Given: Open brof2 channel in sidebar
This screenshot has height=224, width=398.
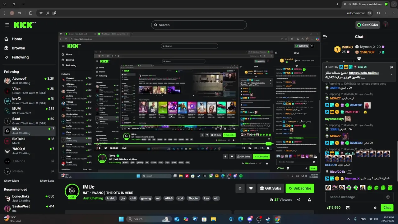Looking at the screenshot, I should (29, 100).
